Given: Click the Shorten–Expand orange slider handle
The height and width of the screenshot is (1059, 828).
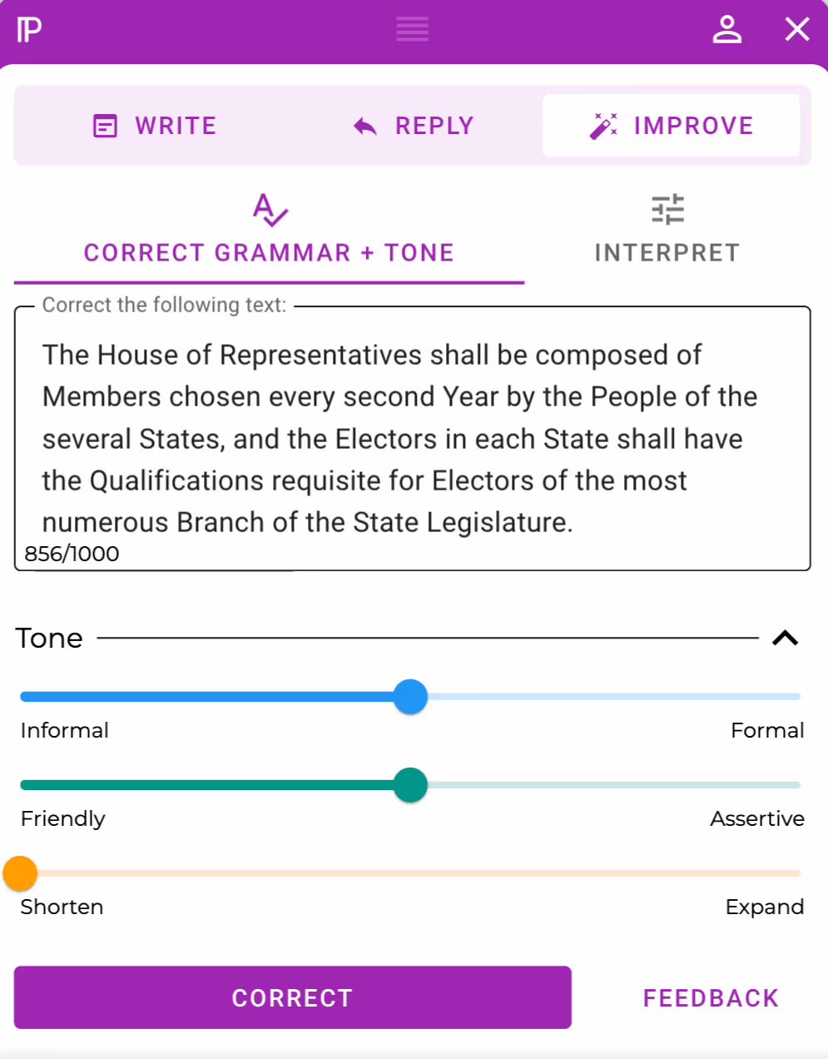Looking at the screenshot, I should tap(20, 873).
